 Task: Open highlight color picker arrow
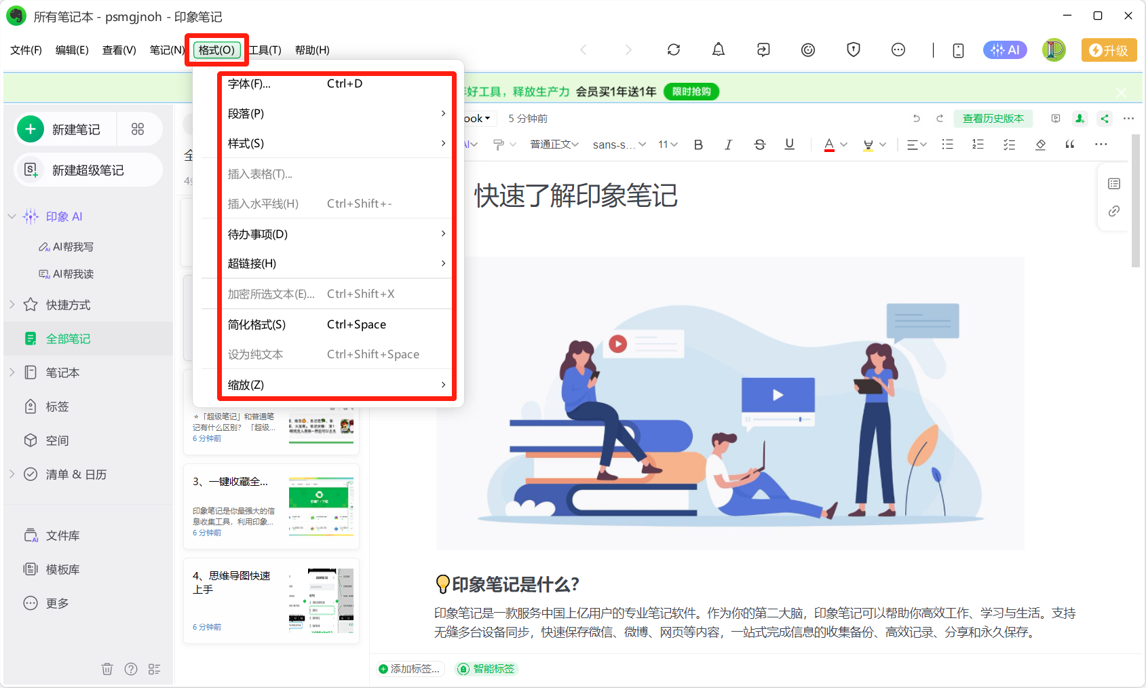tap(883, 144)
